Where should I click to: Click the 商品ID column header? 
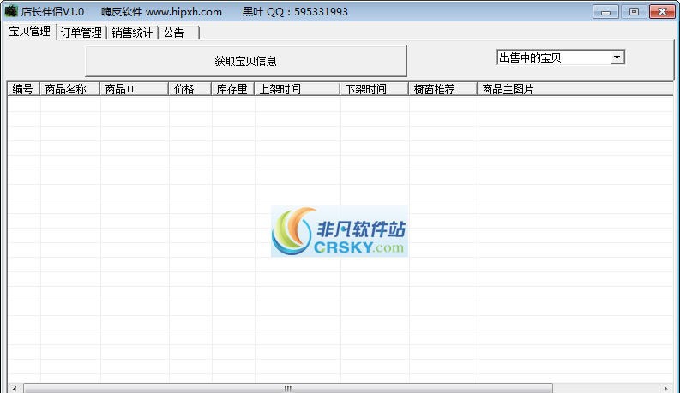click(134, 89)
